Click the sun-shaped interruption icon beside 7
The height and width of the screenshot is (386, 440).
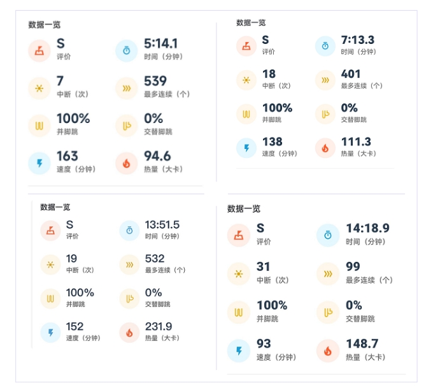(39, 89)
